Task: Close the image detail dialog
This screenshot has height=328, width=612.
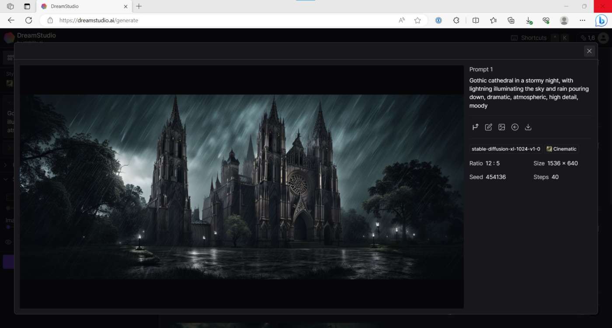Action: pos(589,51)
